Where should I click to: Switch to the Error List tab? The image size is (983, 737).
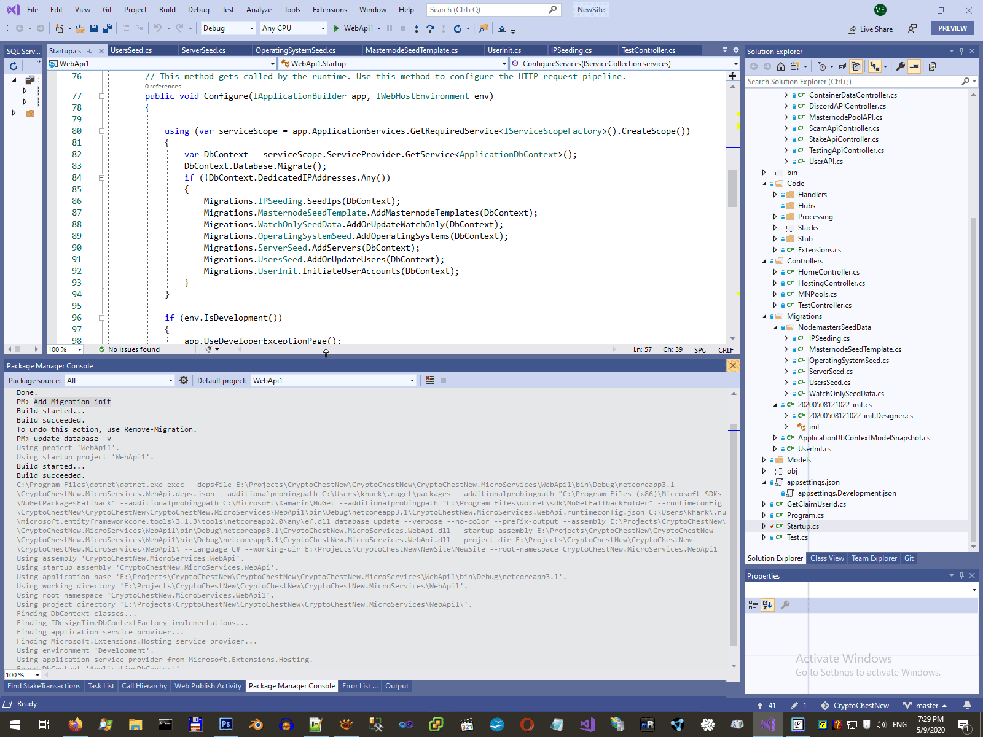point(360,686)
